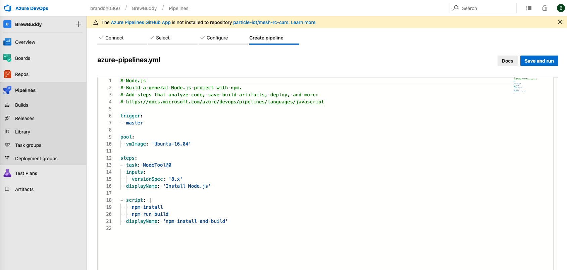Click the Releases rocket icon
This screenshot has height=270, width=567.
tap(7, 118)
